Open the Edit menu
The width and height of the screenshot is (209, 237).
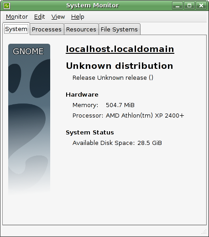39,17
